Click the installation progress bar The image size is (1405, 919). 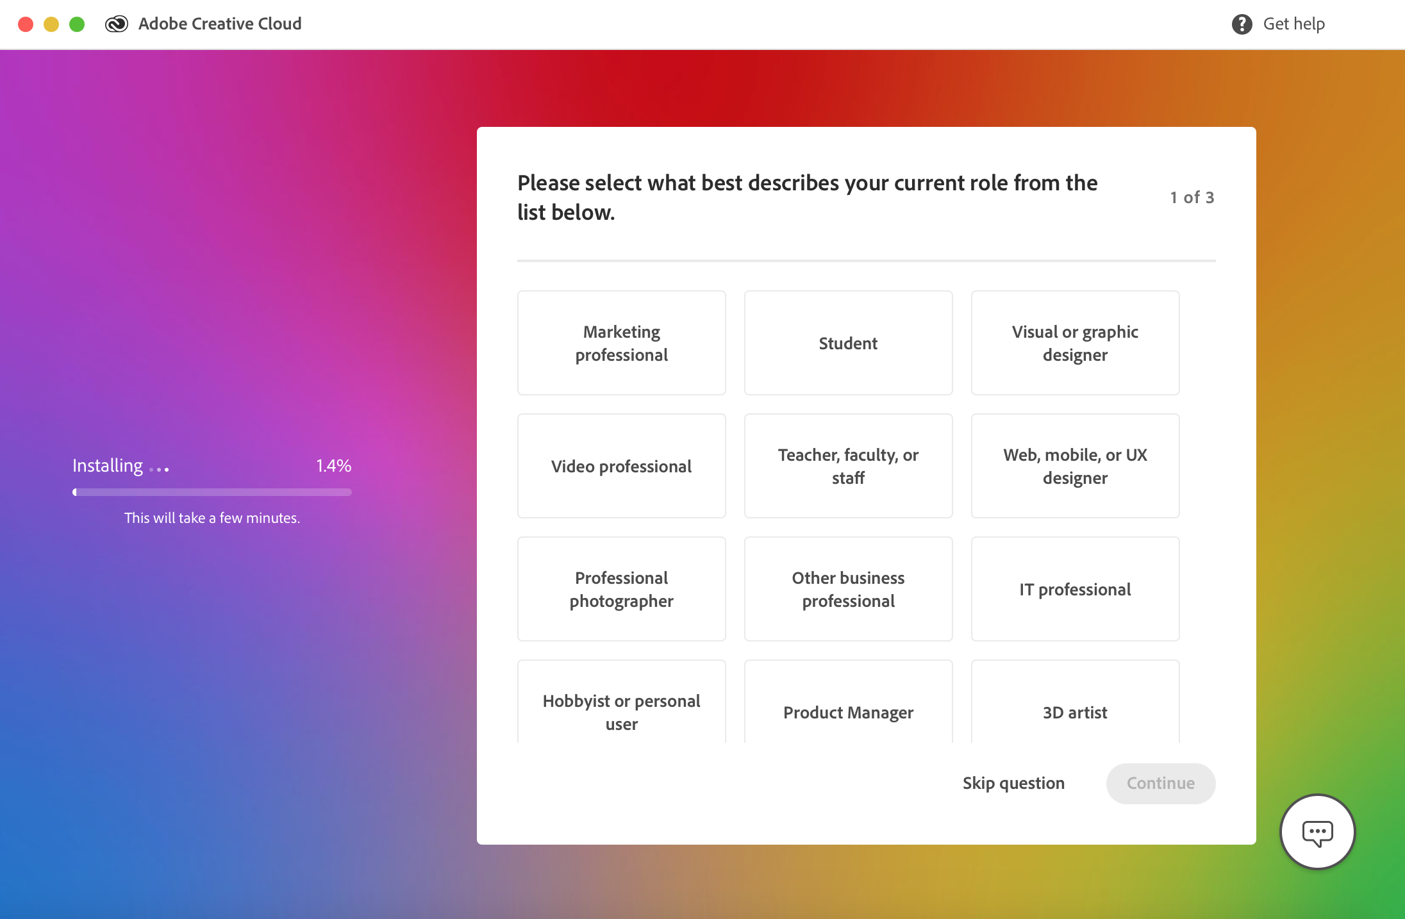tap(212, 492)
